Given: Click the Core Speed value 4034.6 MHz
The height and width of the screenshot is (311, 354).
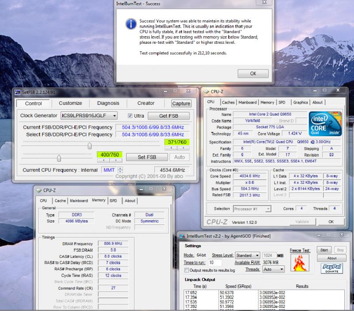Looking at the screenshot, I should pos(250,176).
